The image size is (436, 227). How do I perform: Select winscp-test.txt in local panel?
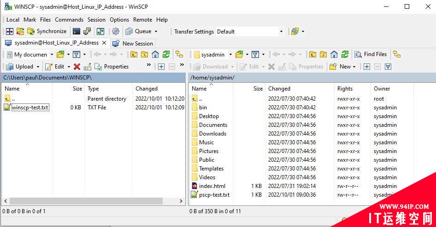tap(30, 108)
